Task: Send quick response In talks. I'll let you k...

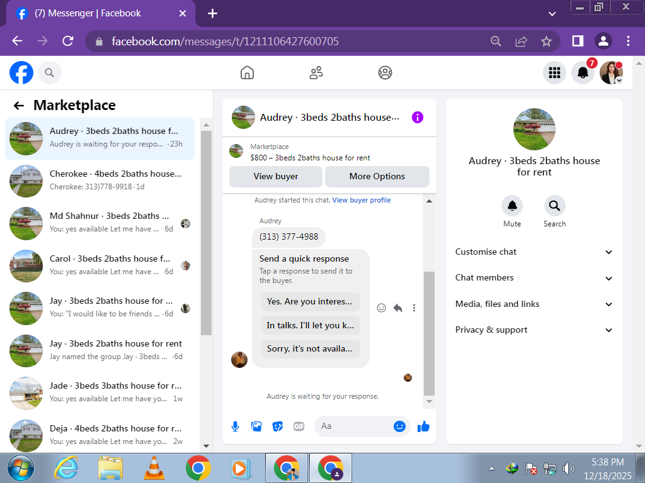Action: coord(310,325)
